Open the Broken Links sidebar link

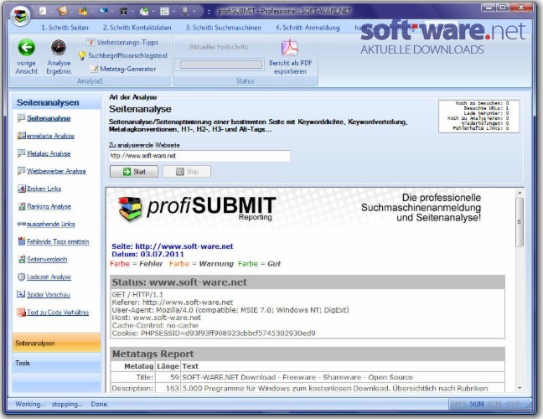(x=44, y=189)
